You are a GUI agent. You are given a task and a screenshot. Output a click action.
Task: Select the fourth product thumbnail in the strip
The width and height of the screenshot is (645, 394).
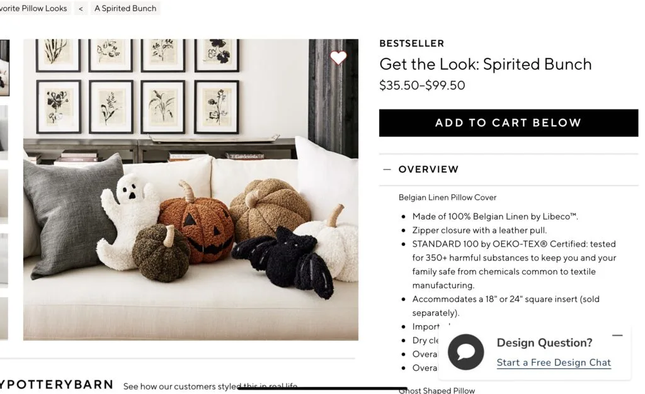click(4, 260)
